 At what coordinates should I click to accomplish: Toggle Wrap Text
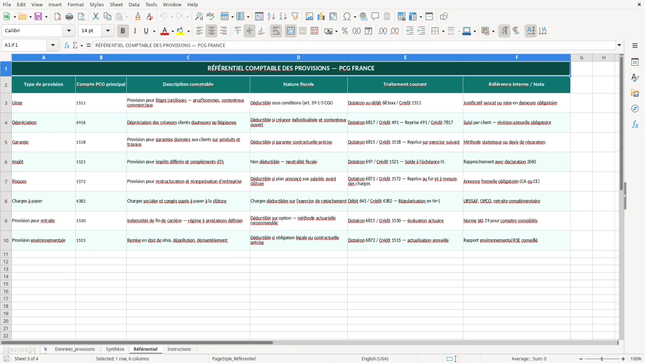276,31
